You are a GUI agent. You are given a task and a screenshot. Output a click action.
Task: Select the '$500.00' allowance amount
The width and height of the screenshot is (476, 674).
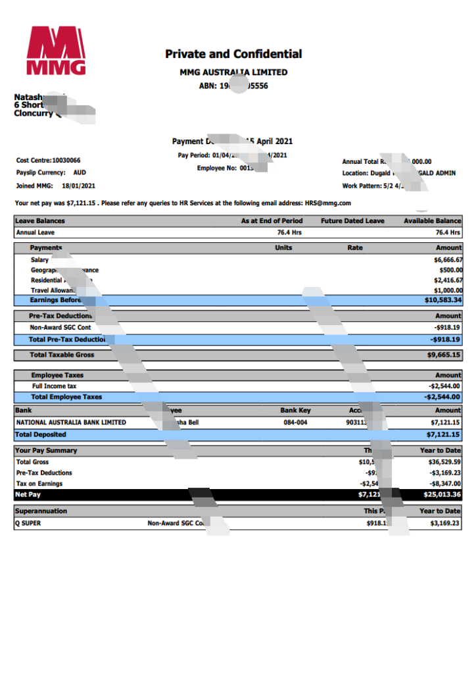tap(450, 270)
